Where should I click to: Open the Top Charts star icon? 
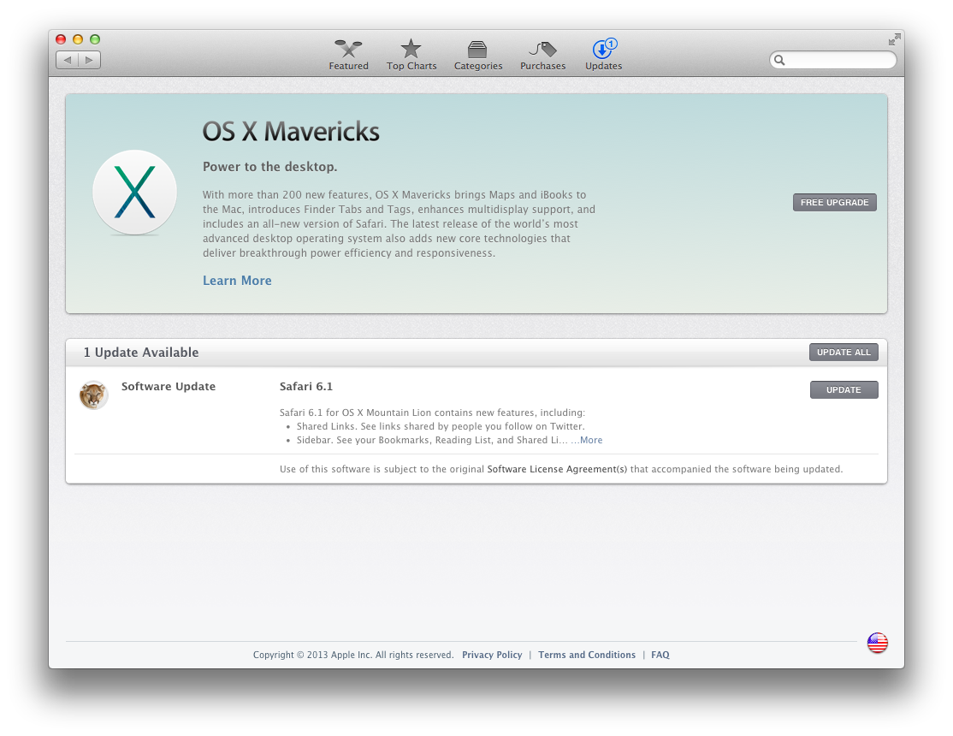click(x=411, y=49)
